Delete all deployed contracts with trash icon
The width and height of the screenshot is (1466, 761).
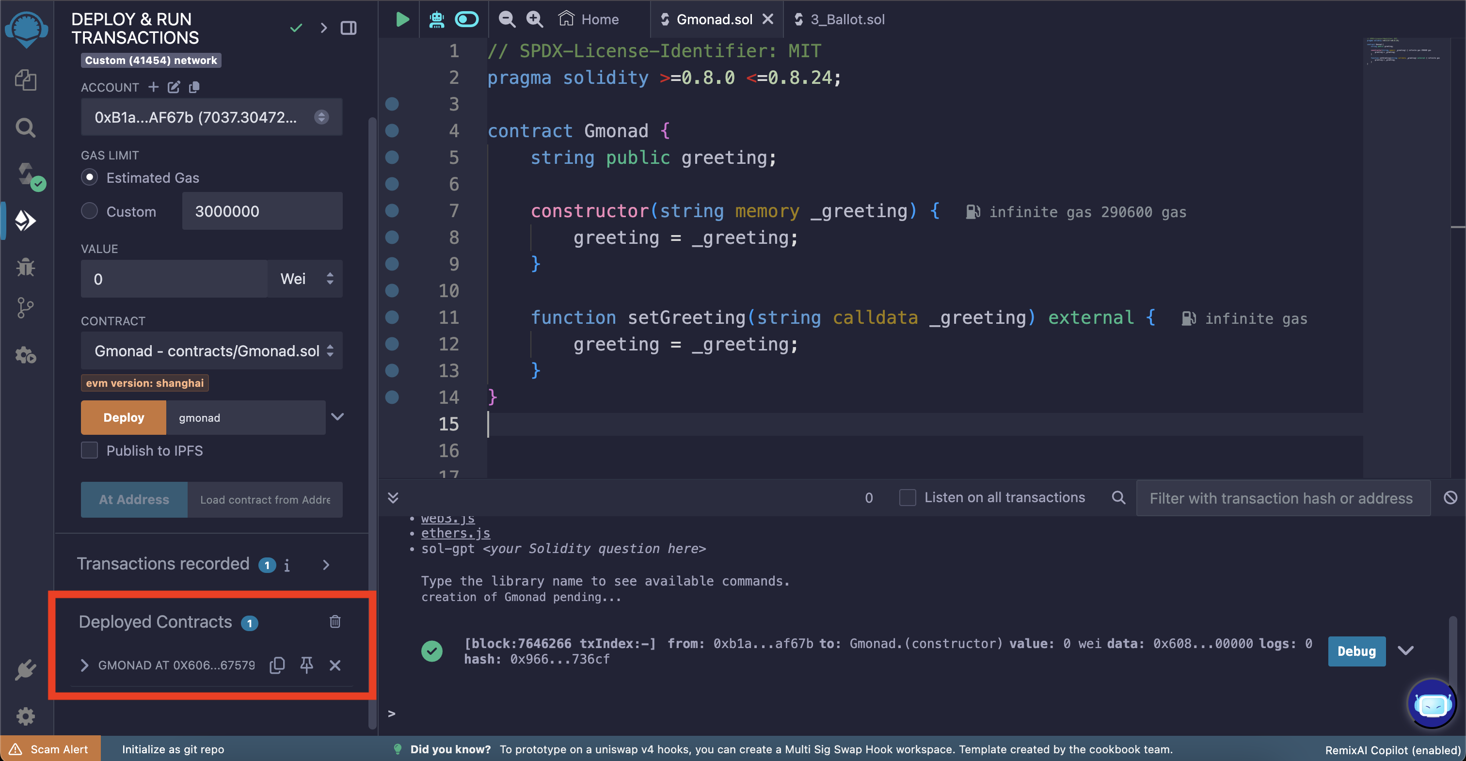point(335,621)
